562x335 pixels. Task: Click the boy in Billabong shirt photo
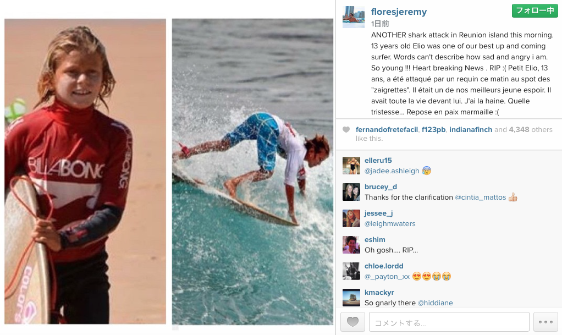click(x=85, y=172)
